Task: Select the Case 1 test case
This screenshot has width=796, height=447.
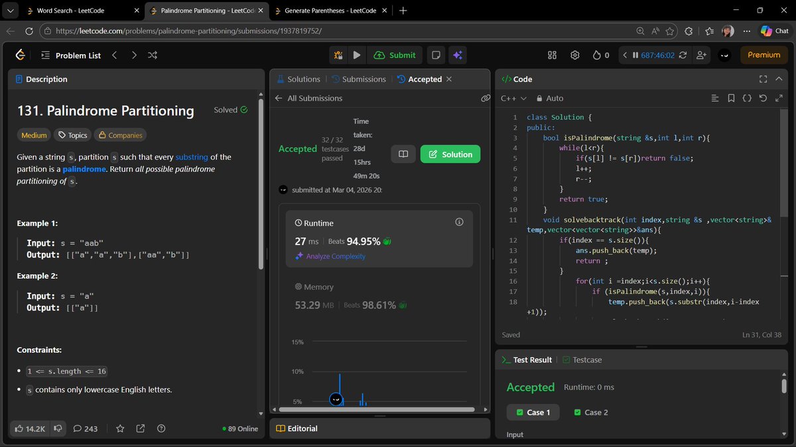Action: coord(533,412)
